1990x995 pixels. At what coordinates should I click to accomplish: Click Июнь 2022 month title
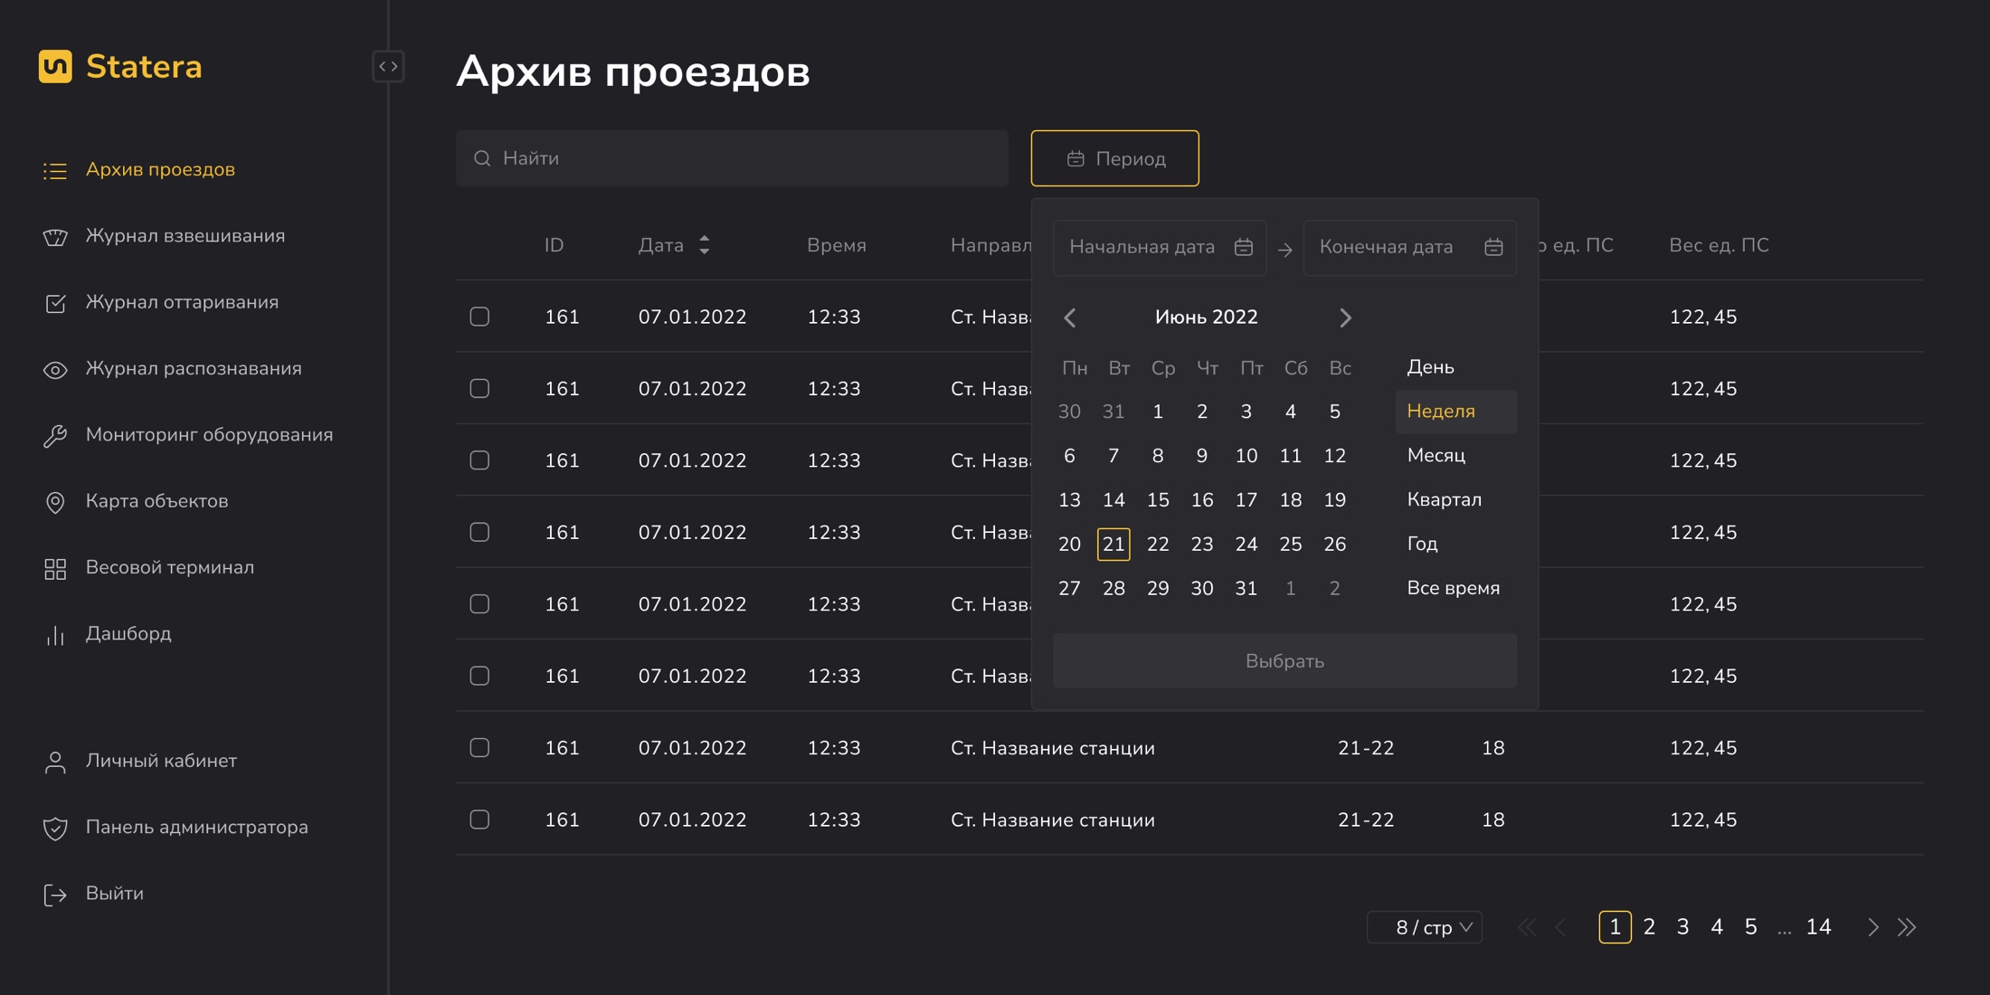(1206, 317)
